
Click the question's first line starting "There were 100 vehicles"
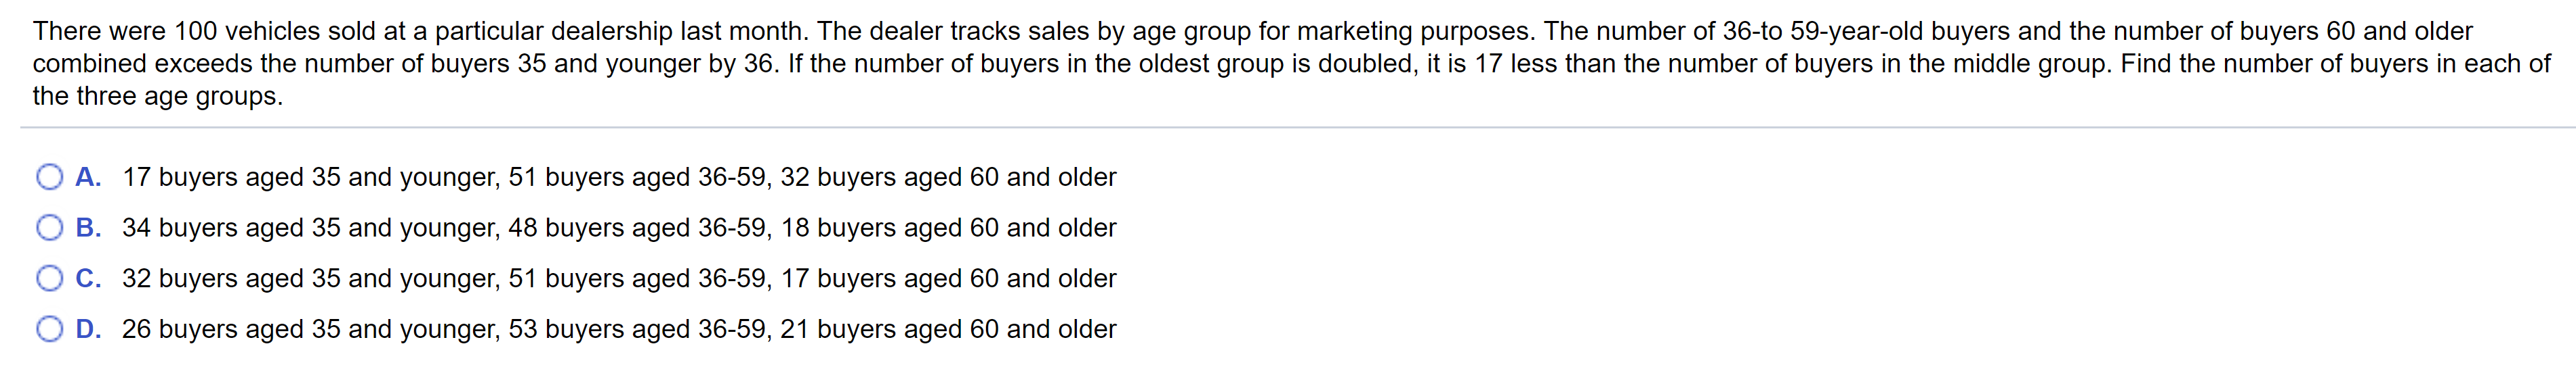click(1252, 31)
